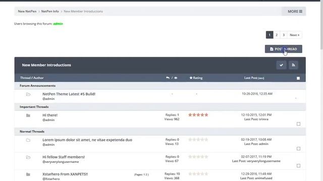
Task: Open @admin author of 'Hi there!' thread
Action: point(48,120)
